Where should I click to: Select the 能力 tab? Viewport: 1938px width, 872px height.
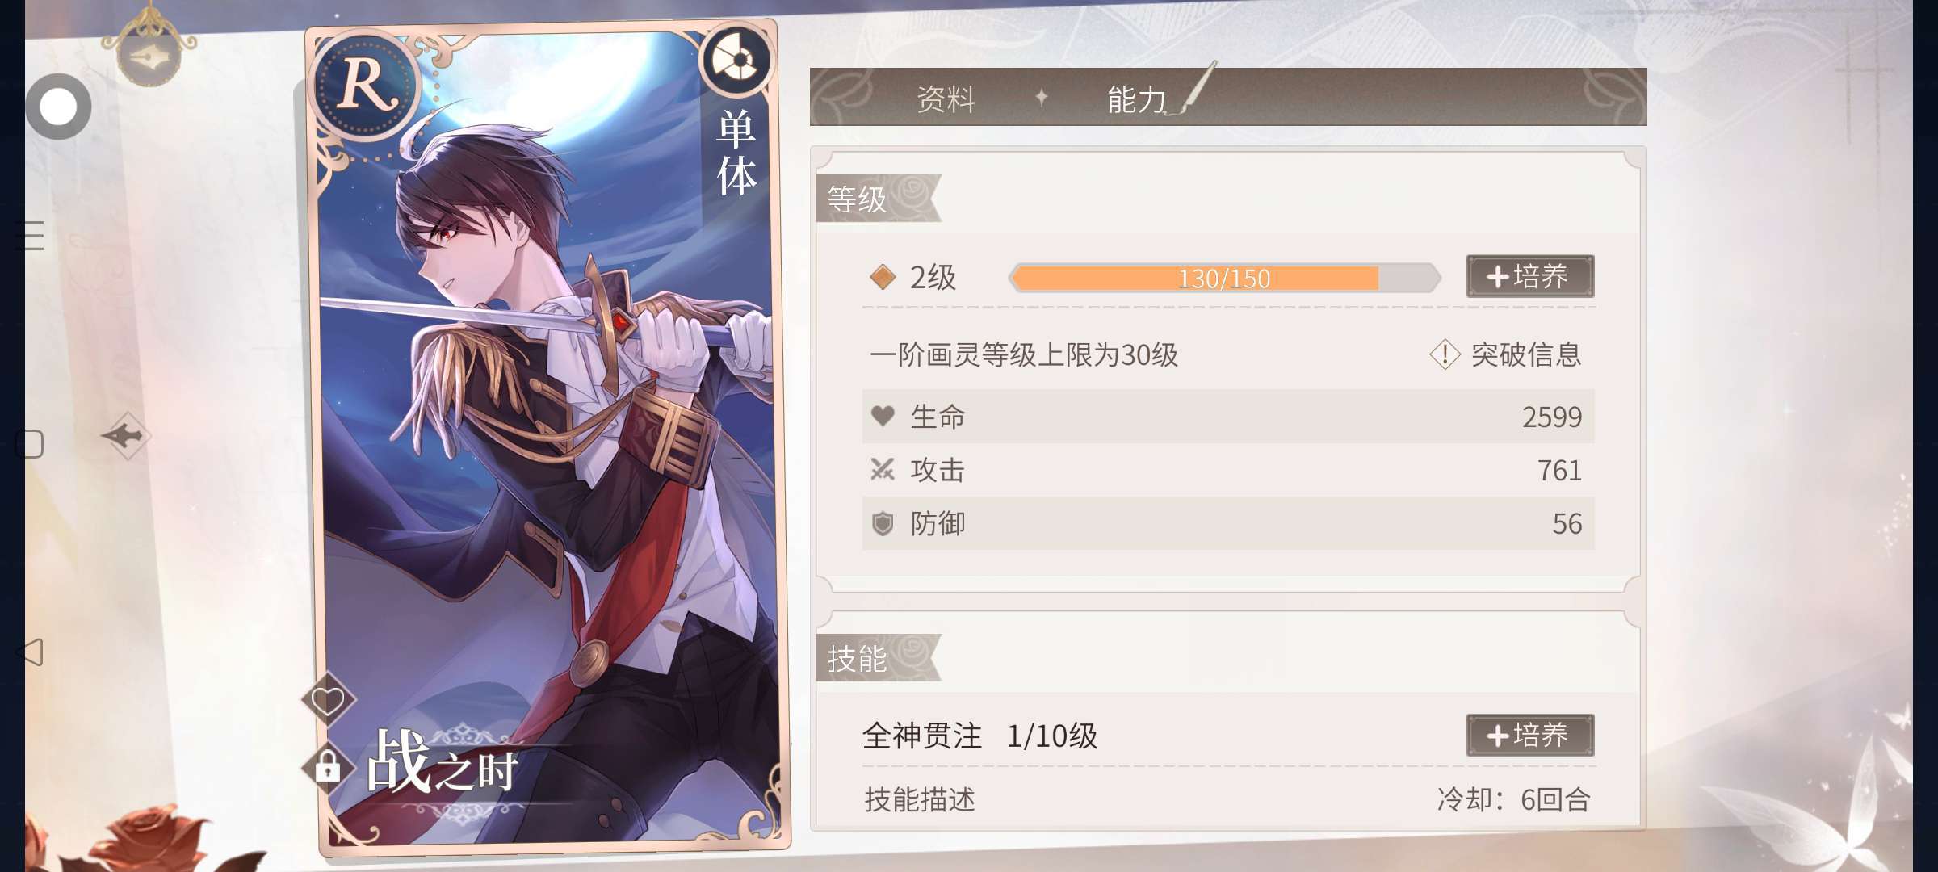click(x=1136, y=99)
